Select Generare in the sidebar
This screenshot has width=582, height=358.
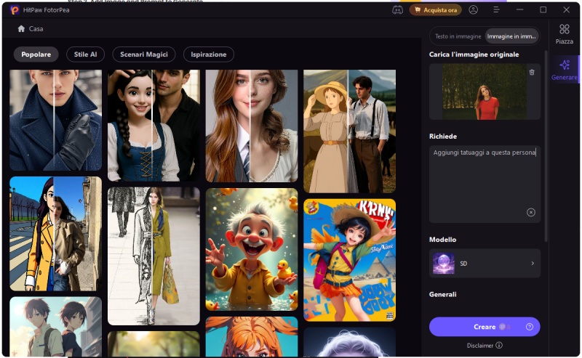point(565,70)
